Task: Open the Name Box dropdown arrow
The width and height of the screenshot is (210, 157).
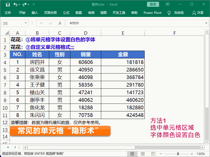Action: pos(26,23)
